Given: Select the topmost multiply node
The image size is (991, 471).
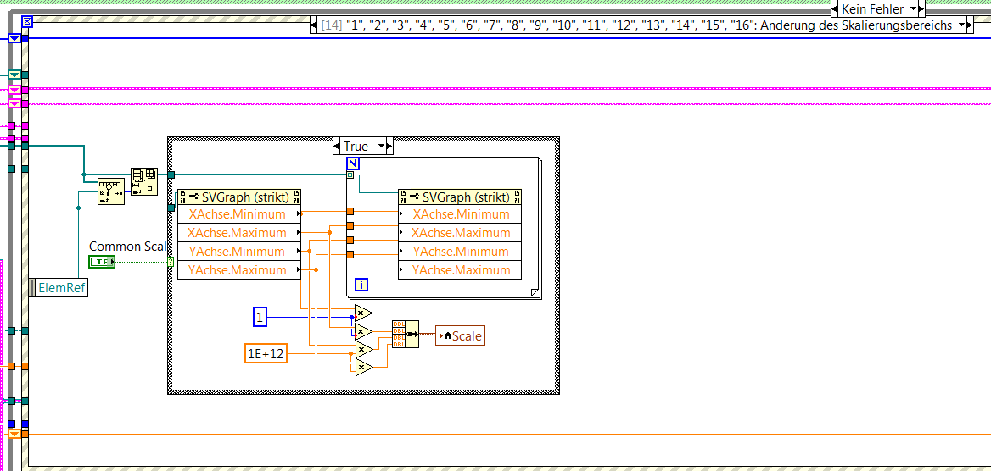Looking at the screenshot, I should coord(363,313).
